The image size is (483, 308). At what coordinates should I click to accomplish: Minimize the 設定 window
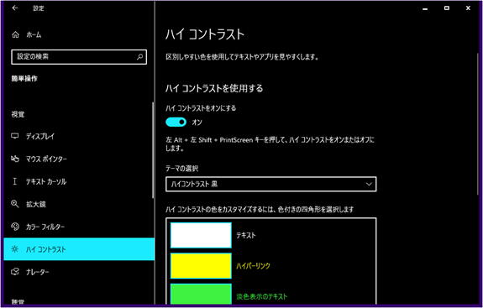point(425,8)
